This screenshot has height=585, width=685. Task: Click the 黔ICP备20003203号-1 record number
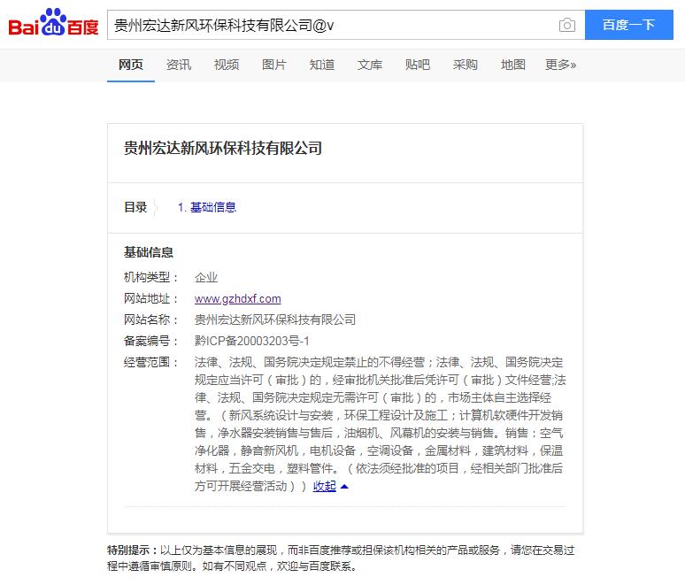251,341
